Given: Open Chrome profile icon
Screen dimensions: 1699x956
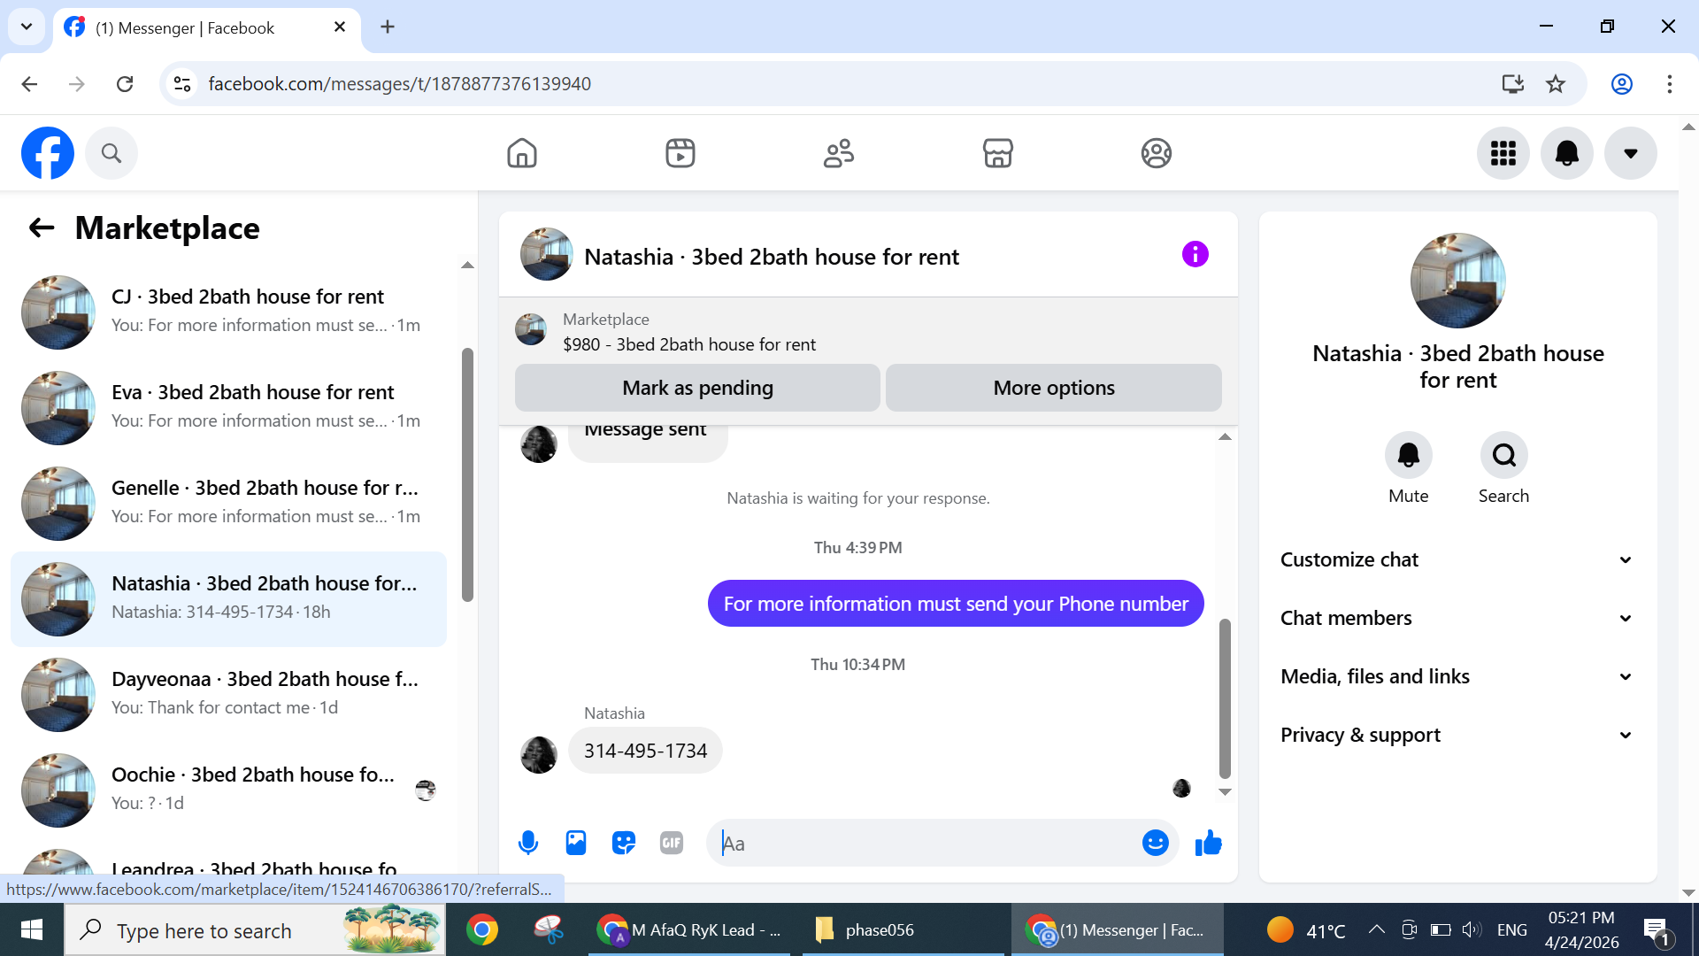Looking at the screenshot, I should [x=1621, y=84].
